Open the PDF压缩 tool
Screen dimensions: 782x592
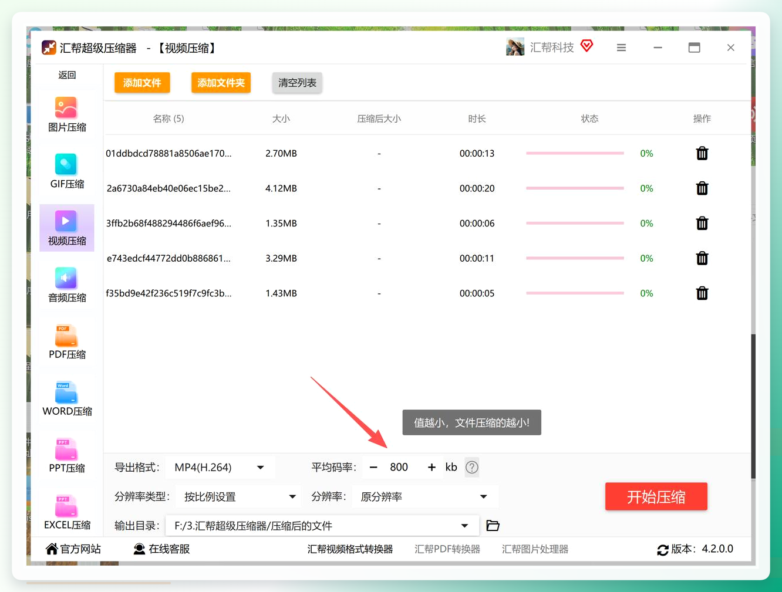tap(67, 343)
